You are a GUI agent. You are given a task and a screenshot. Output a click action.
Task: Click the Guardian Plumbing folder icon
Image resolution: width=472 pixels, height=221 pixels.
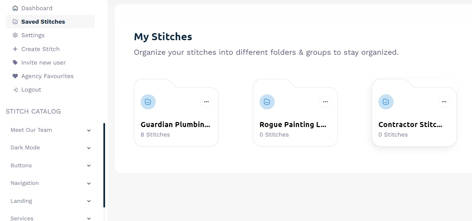point(148,102)
